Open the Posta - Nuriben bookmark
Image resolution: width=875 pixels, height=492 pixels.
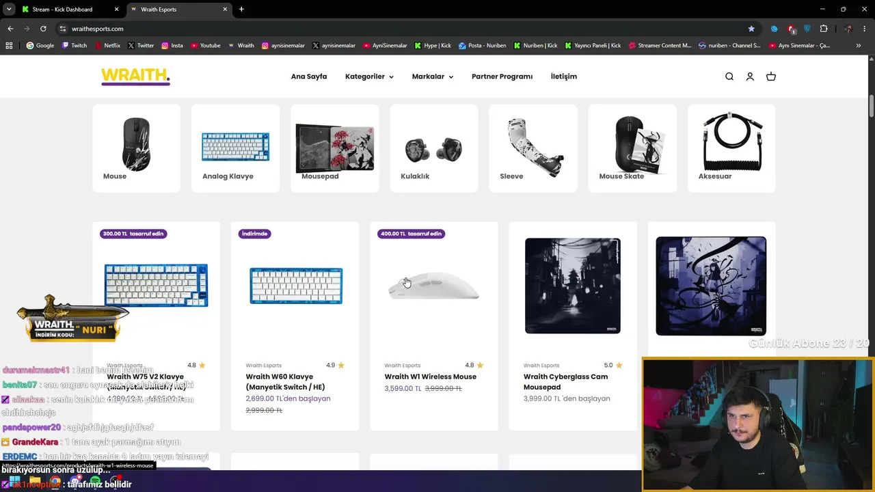[483, 46]
